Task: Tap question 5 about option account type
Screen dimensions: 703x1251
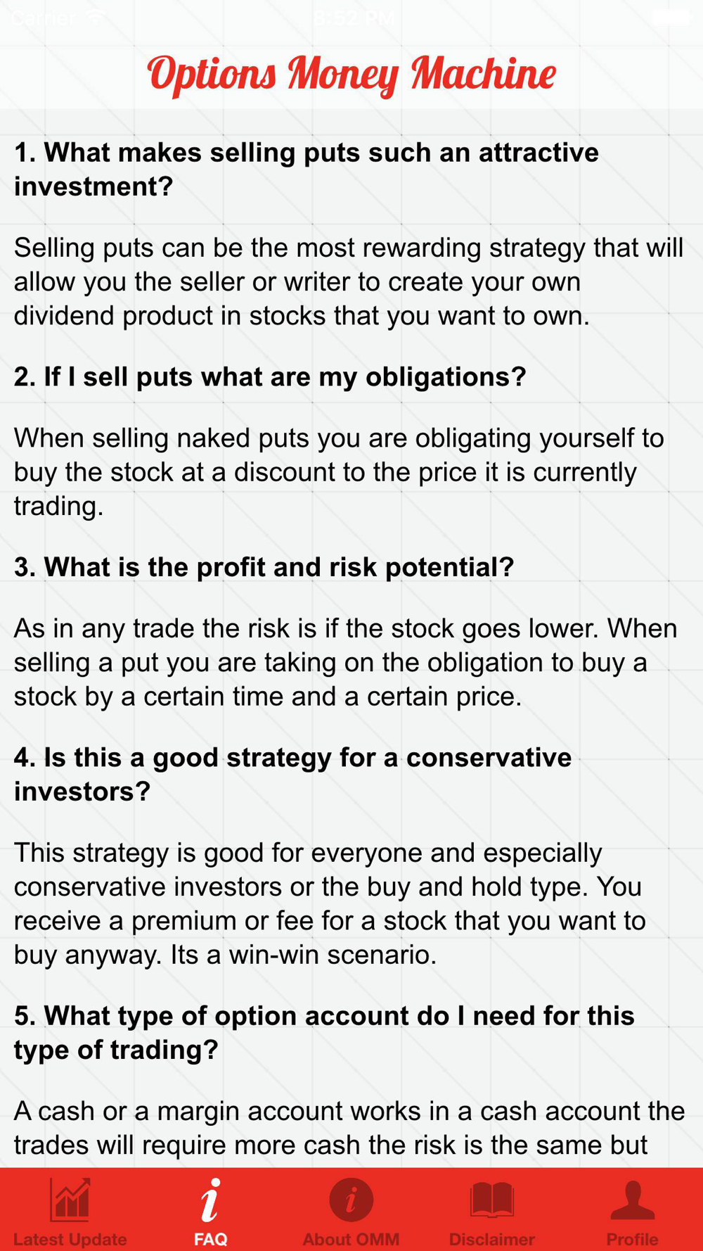Action: pos(324,1033)
